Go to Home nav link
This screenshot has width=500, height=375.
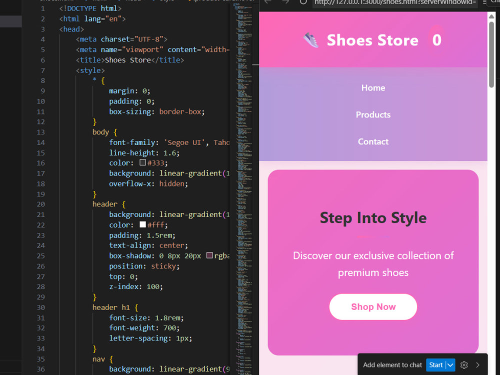(373, 87)
